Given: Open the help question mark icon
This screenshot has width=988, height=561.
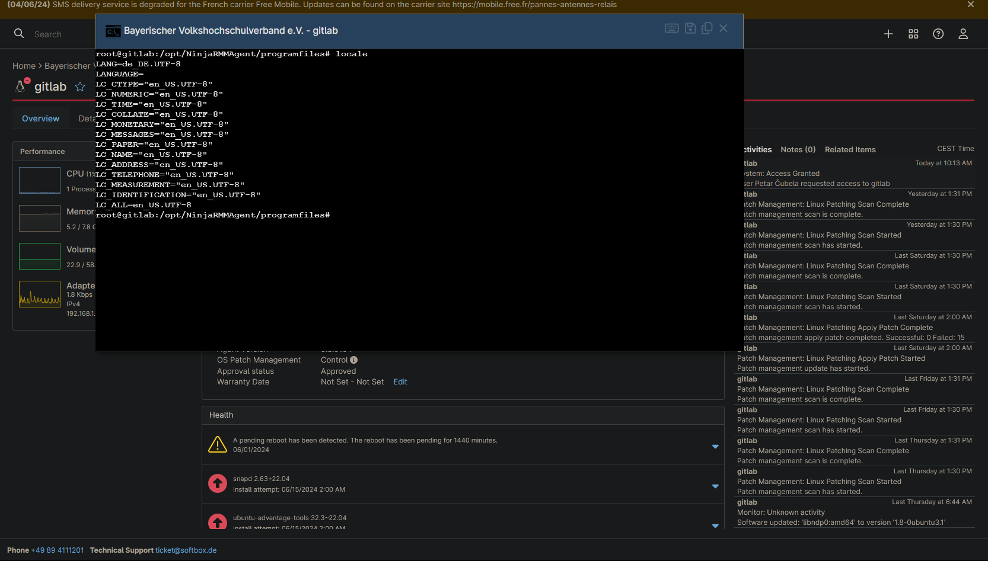Looking at the screenshot, I should click(938, 34).
